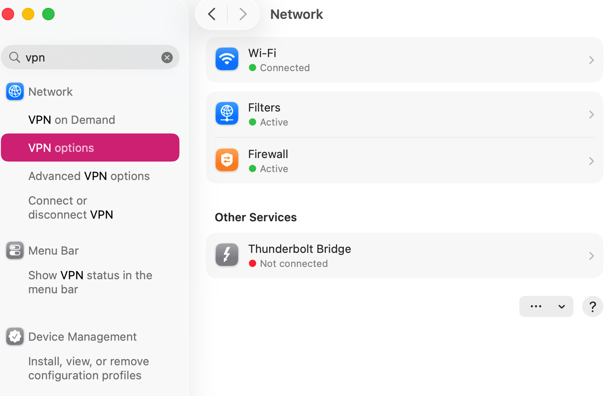Go forward with the right arrow button

coord(243,14)
